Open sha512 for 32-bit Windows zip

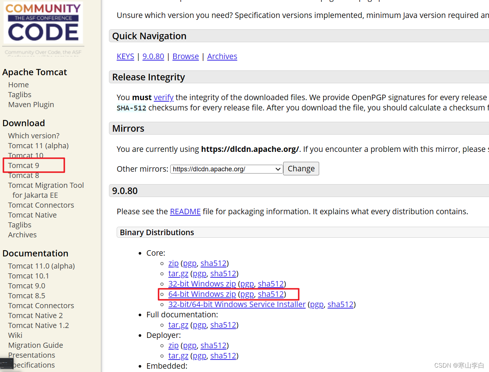tap(271, 284)
